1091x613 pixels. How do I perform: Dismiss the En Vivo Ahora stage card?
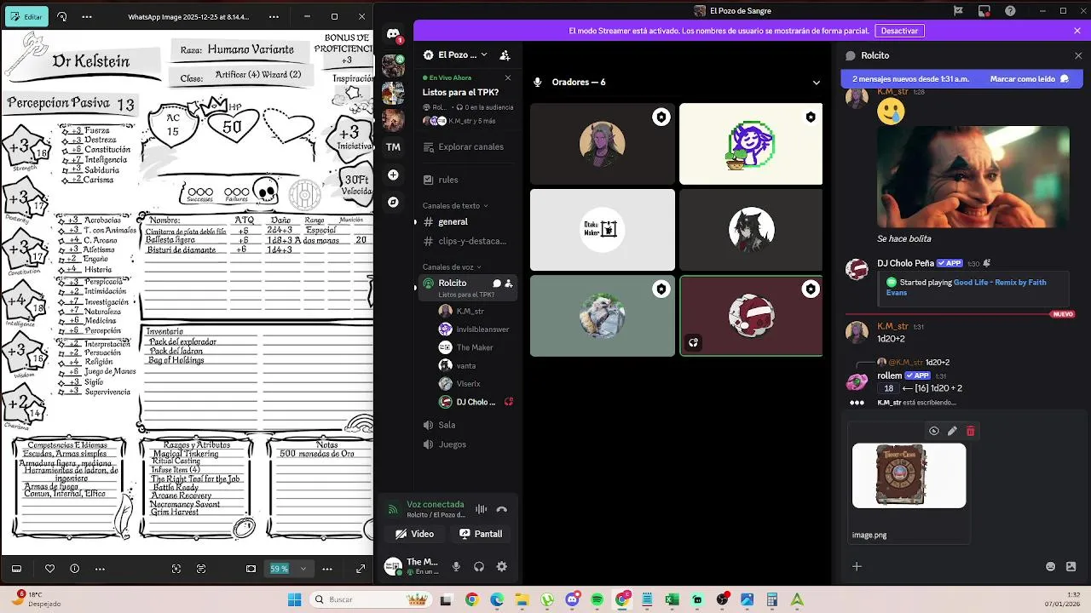(x=508, y=77)
